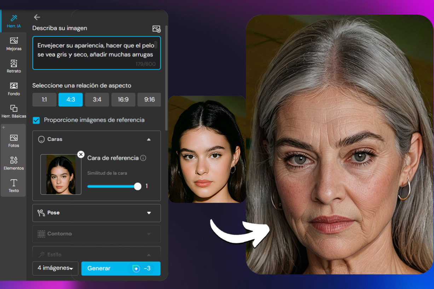The width and height of the screenshot is (434, 289).
Task: Adjust the Similitud de la cara slider
Action: point(138,186)
